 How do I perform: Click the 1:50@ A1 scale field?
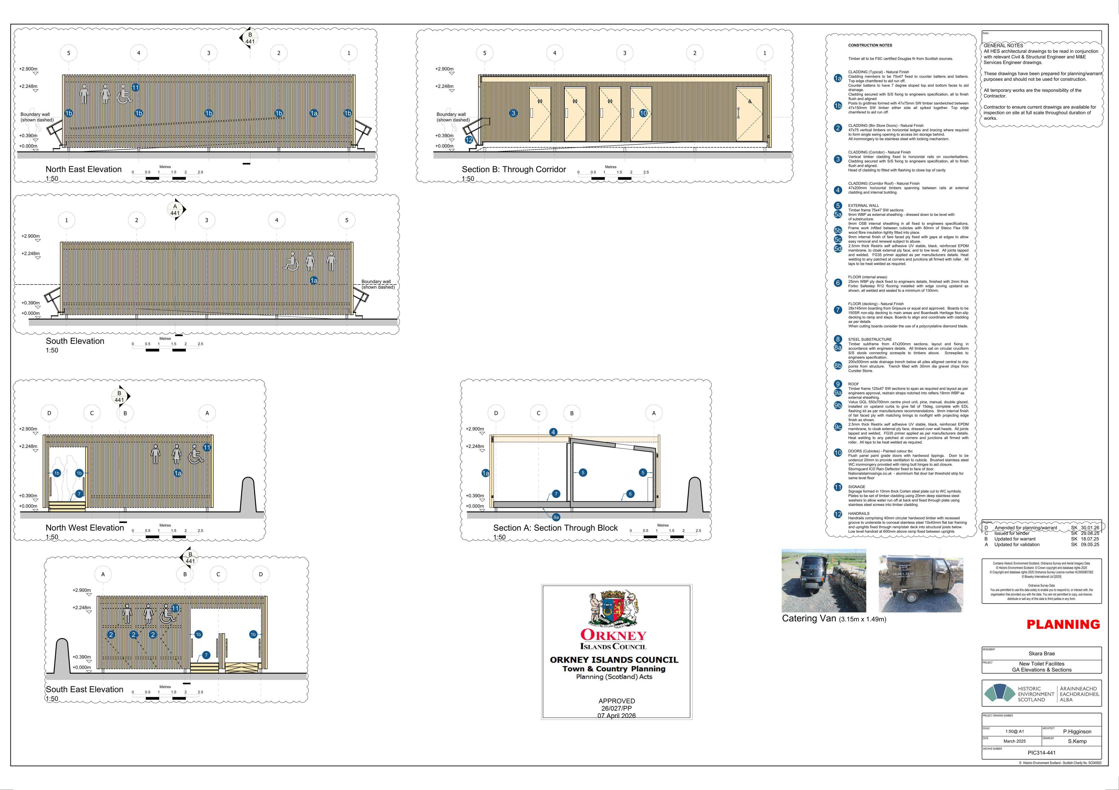tap(1011, 731)
